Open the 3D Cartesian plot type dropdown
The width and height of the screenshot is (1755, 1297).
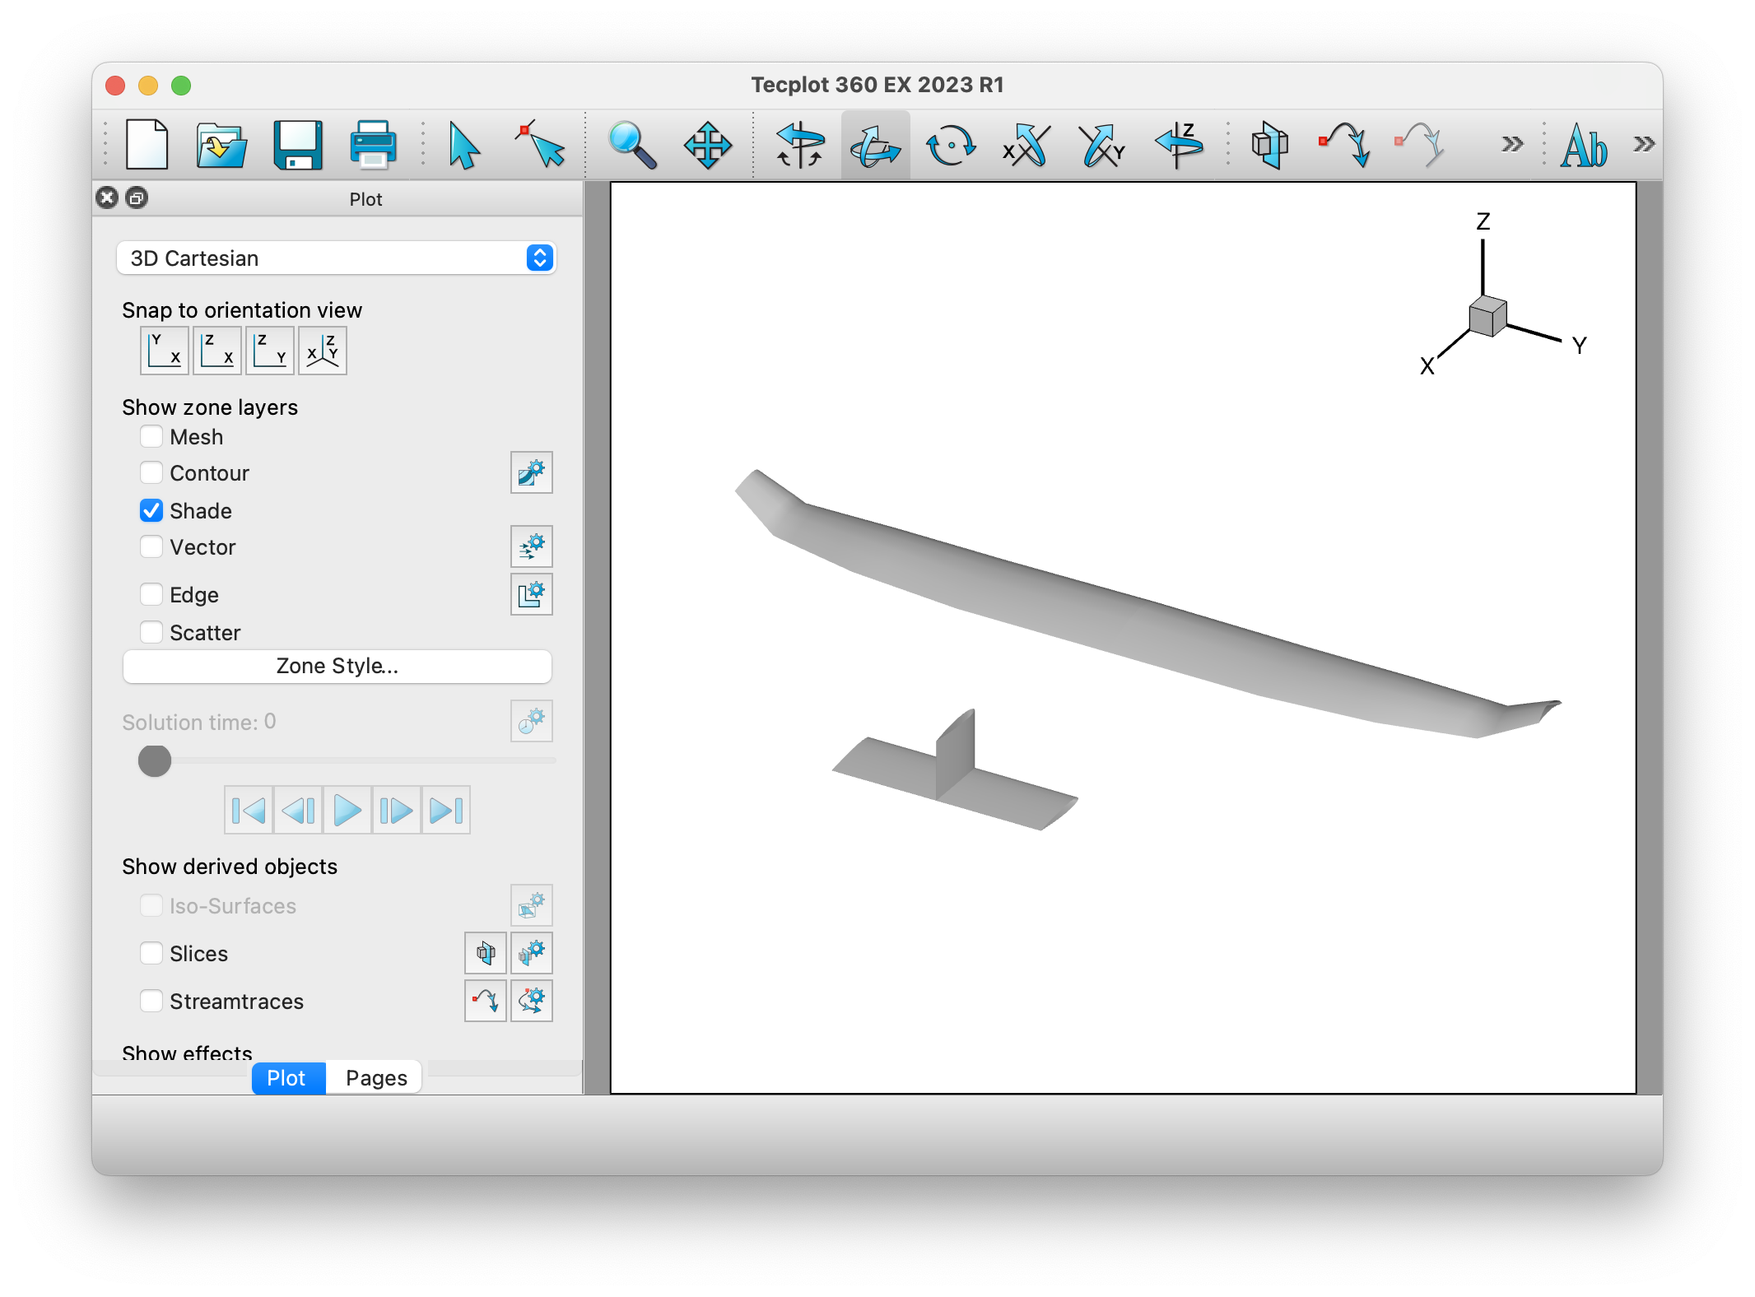[x=337, y=258]
